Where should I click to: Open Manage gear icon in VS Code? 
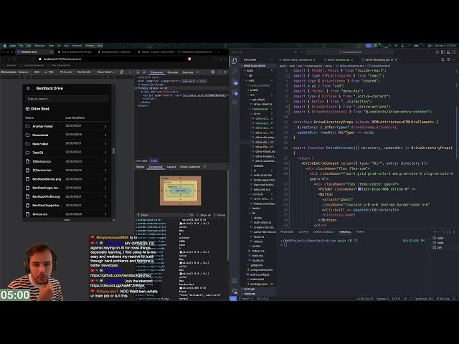(235, 291)
